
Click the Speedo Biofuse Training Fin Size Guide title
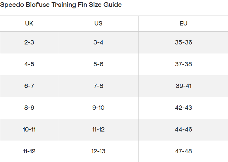(61, 5)
